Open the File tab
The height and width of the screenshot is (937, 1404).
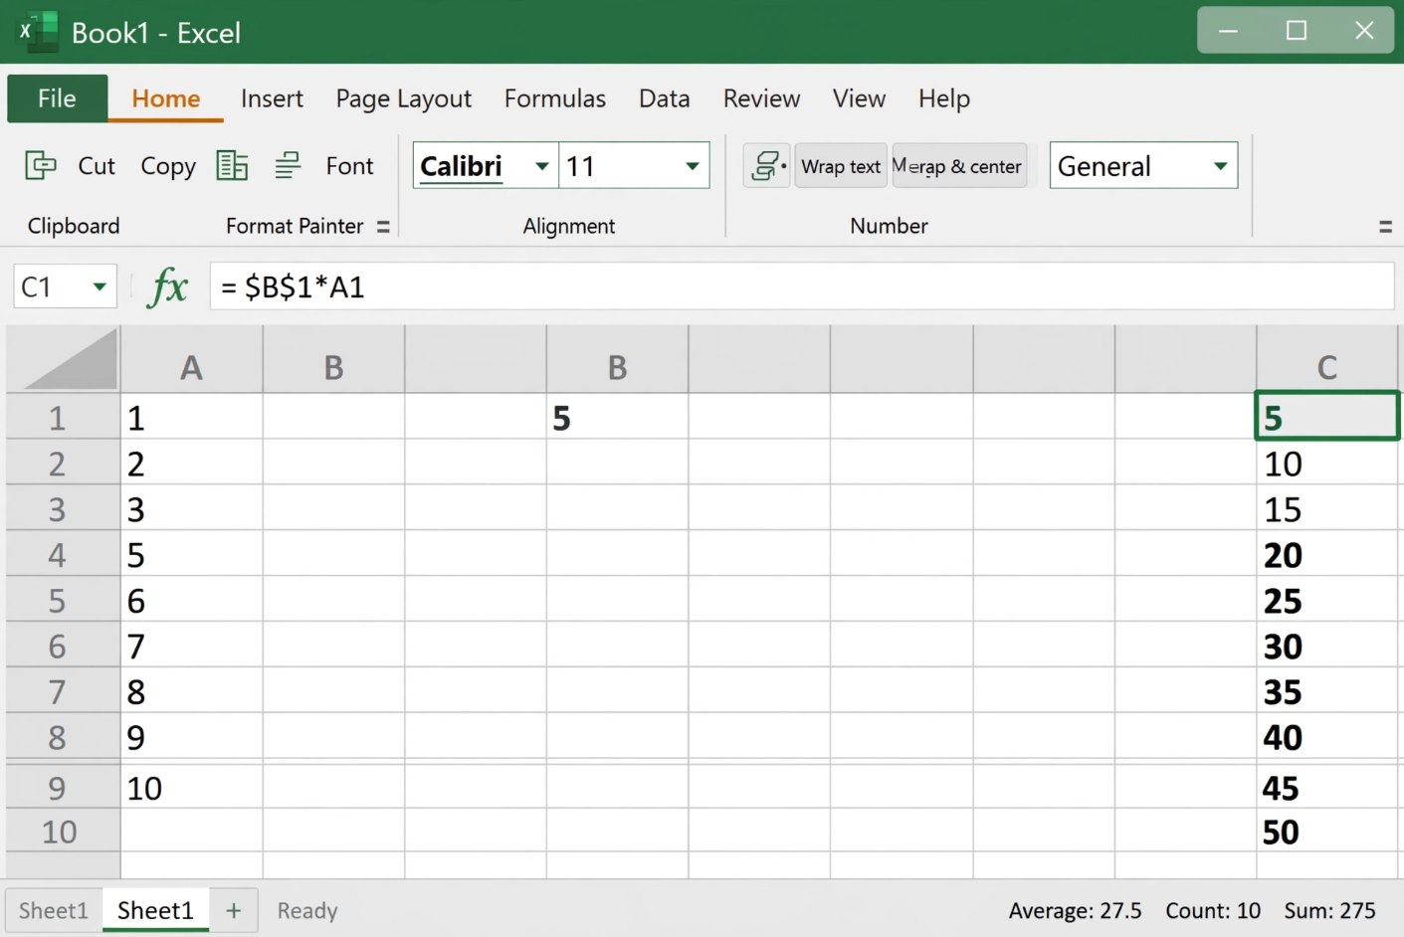[x=57, y=98]
